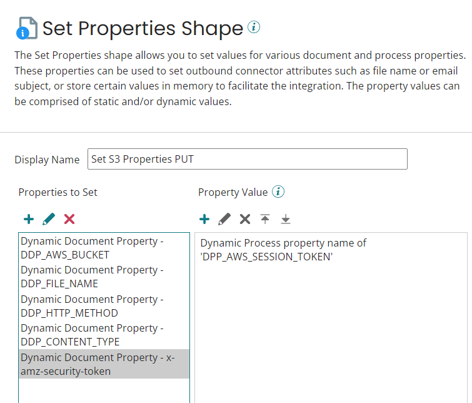472x403 pixels.
Task: Click the info icon next to Property Value
Action: [279, 192]
